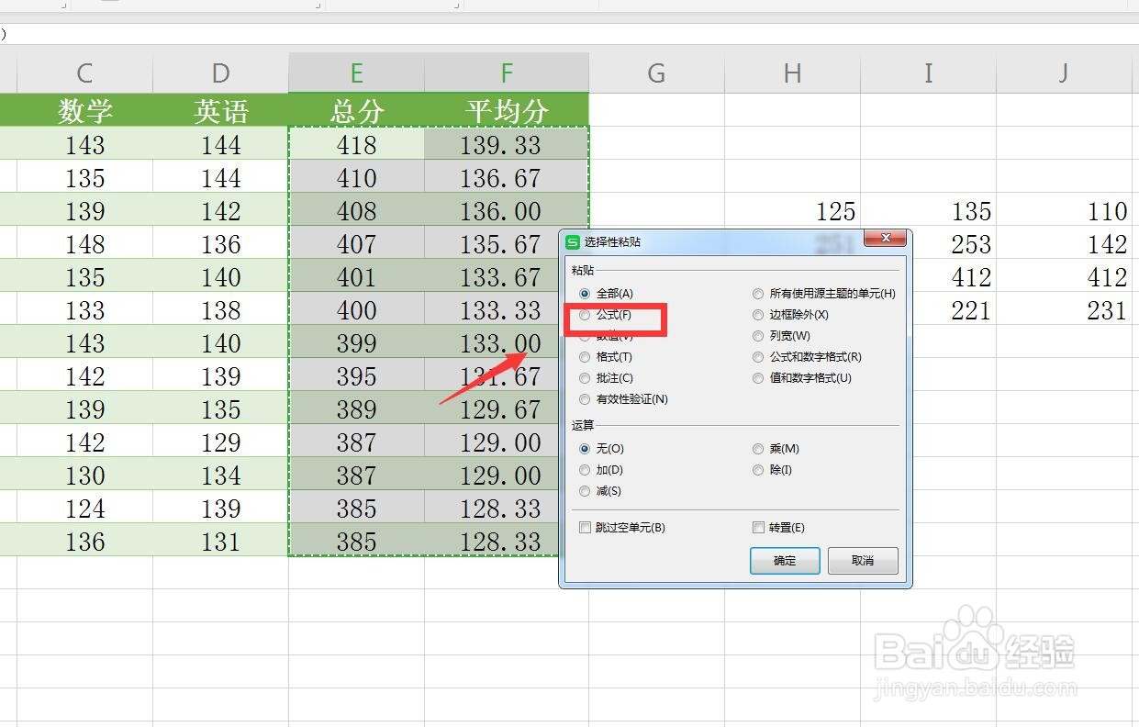1139x727 pixels.
Task: Select total score cell 401
Action: (356, 276)
